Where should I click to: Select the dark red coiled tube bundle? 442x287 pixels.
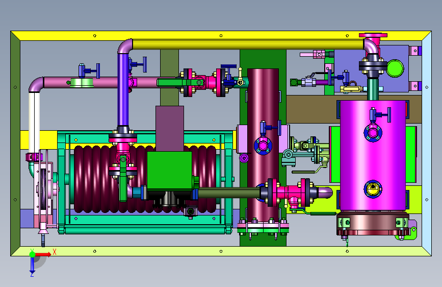pyautogui.click(x=145, y=179)
